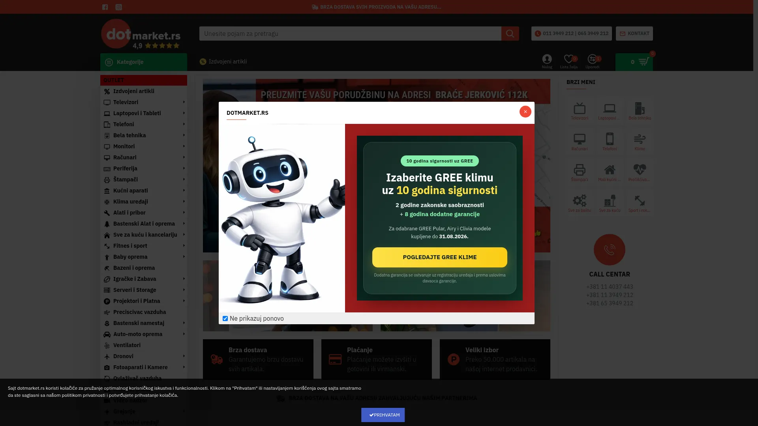Expand the Televizori category arrow
This screenshot has width=758, height=426.
point(184,102)
